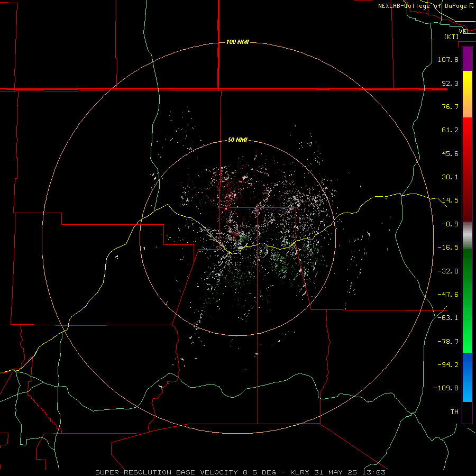Click the -94.2 value on the velocity scale
Viewport: 476px width, 476px height.
[x=448, y=365]
